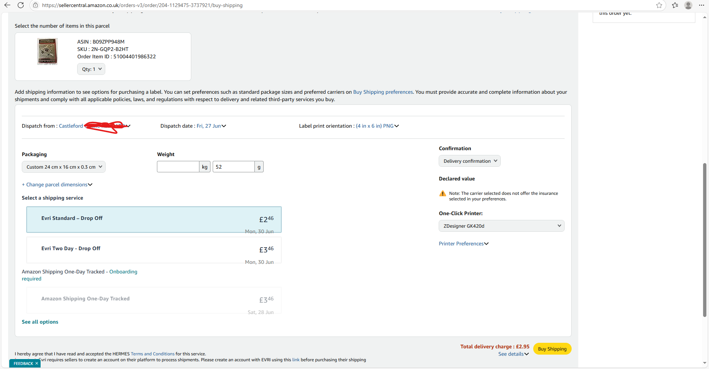
Task: Click the insurance warning triangle icon
Action: coord(443,194)
